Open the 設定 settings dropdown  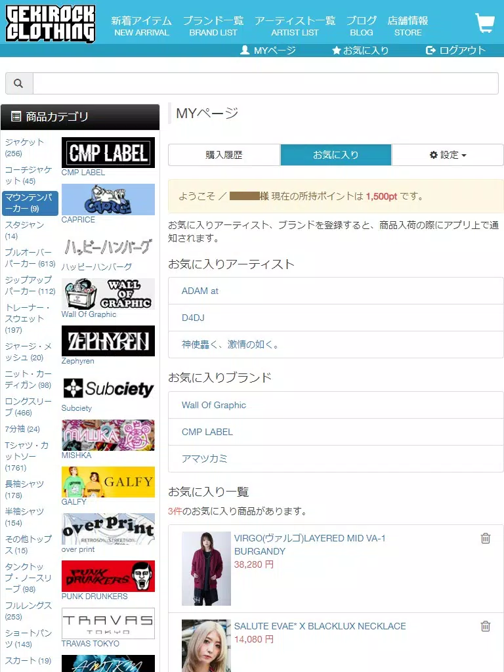448,155
